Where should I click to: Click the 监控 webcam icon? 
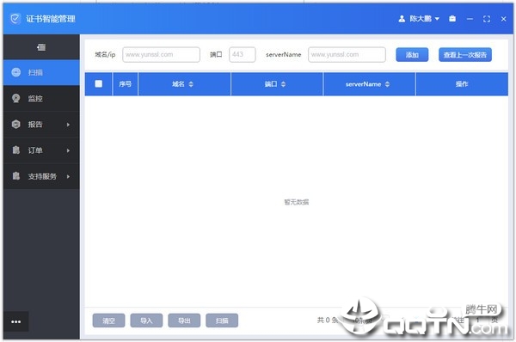tap(15, 98)
